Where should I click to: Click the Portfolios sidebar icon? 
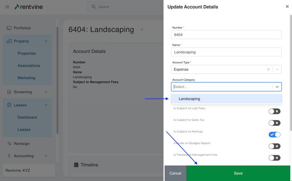(x=9, y=28)
